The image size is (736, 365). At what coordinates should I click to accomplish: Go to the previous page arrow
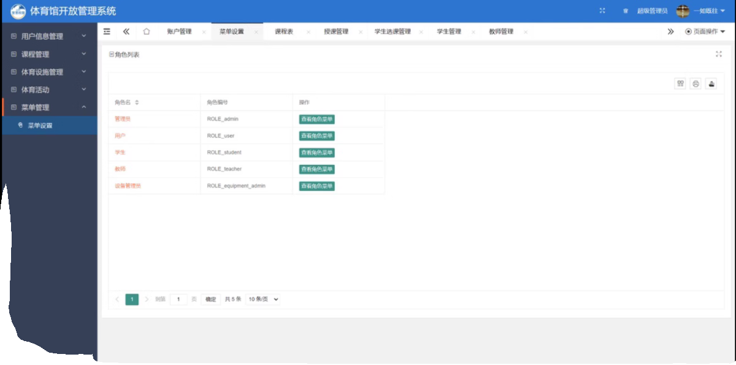[x=118, y=299]
